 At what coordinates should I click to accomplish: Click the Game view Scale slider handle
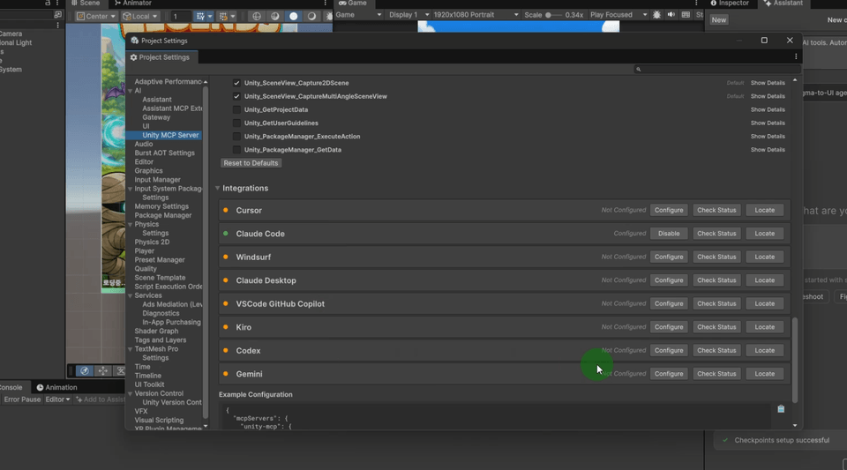tap(548, 15)
